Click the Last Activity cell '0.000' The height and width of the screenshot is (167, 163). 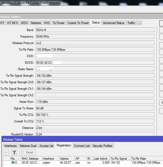click(x=102, y=163)
